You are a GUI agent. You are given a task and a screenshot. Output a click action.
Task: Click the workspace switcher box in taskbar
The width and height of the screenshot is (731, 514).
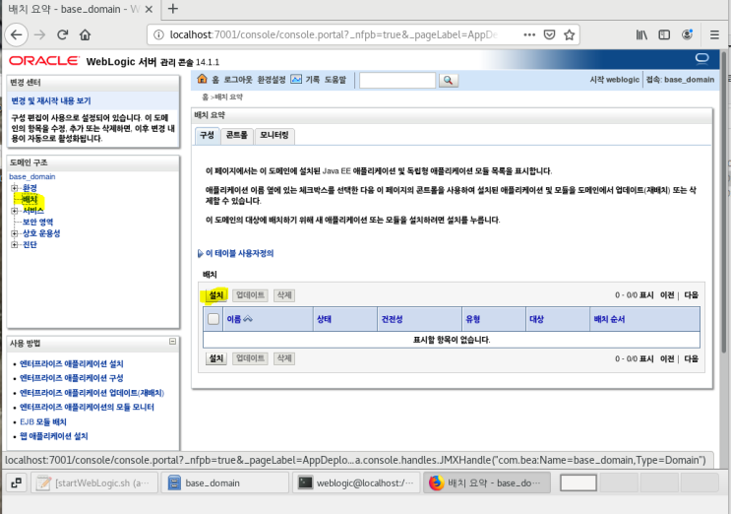[x=579, y=482]
